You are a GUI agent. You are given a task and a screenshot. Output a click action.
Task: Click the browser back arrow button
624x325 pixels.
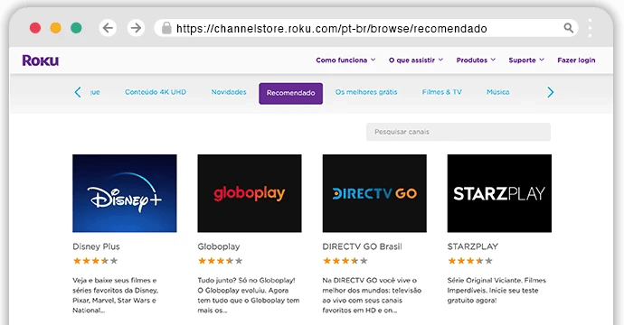[108, 28]
